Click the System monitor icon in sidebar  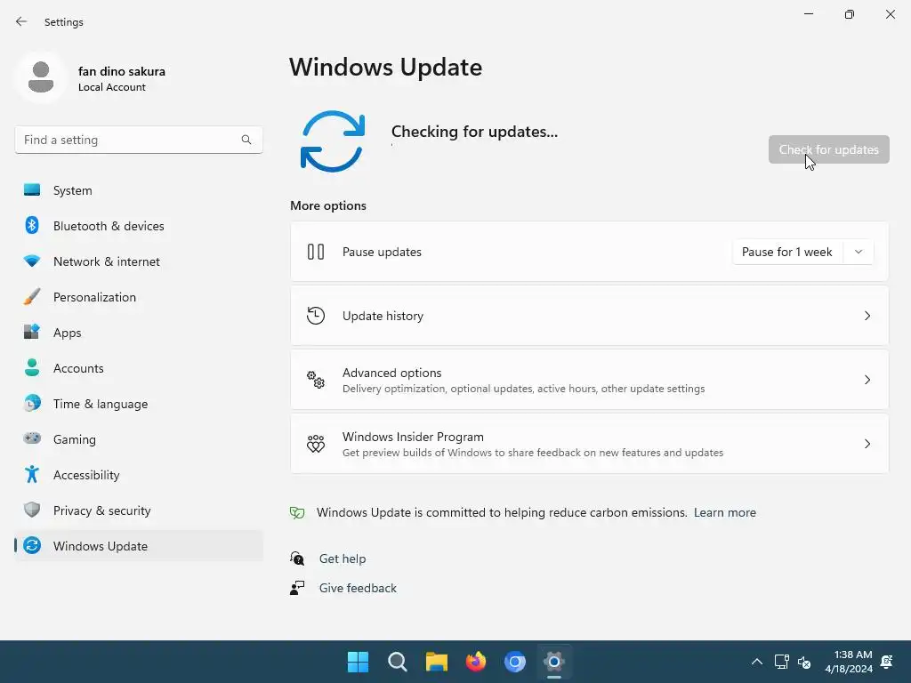[32, 190]
